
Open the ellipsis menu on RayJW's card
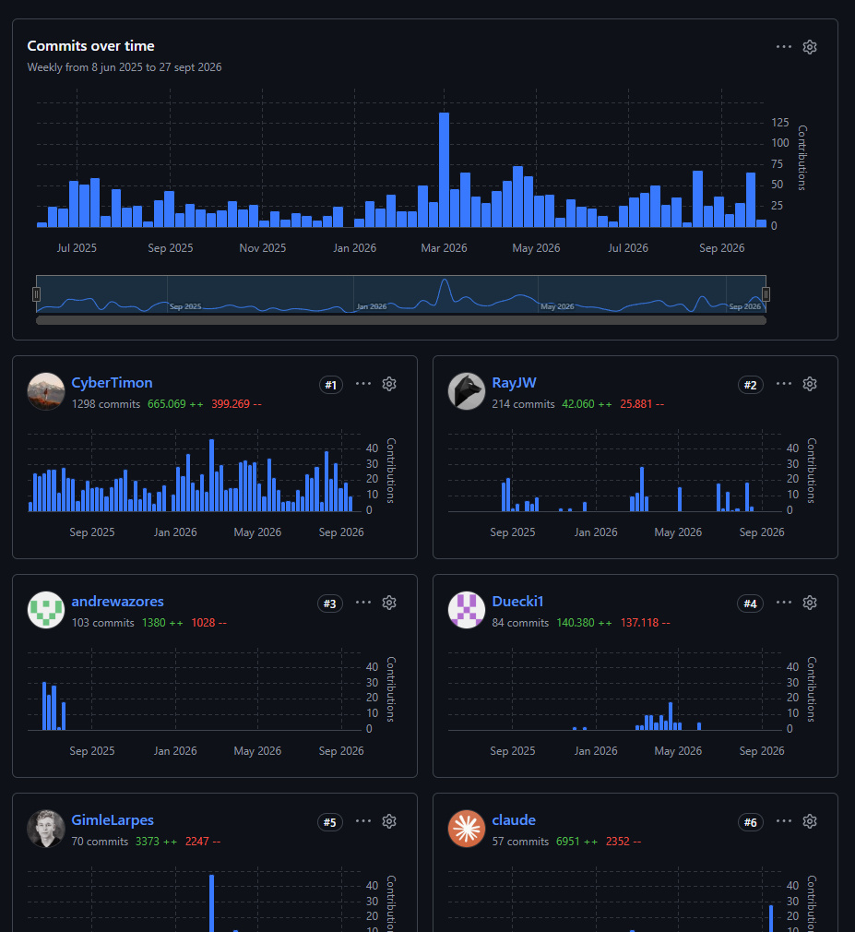(784, 383)
